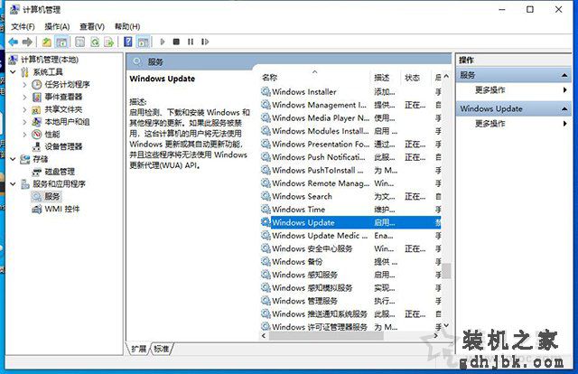The height and width of the screenshot is (374, 578).
Task: Select Performance (性能) in tree
Action: pyautogui.click(x=52, y=135)
